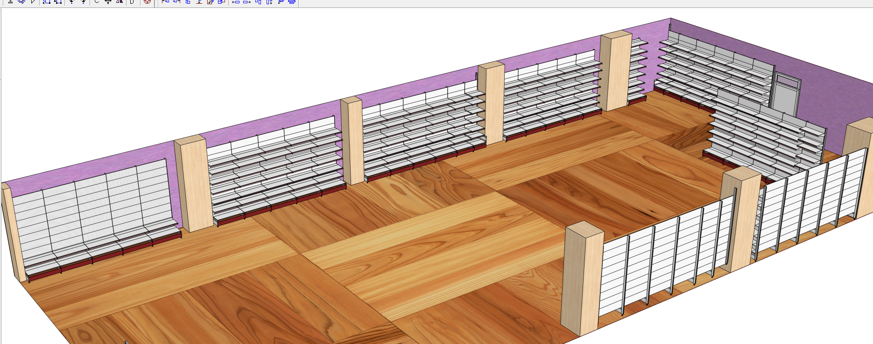
Task: Click the stacked blue slabs icon
Action: click(292, 2)
